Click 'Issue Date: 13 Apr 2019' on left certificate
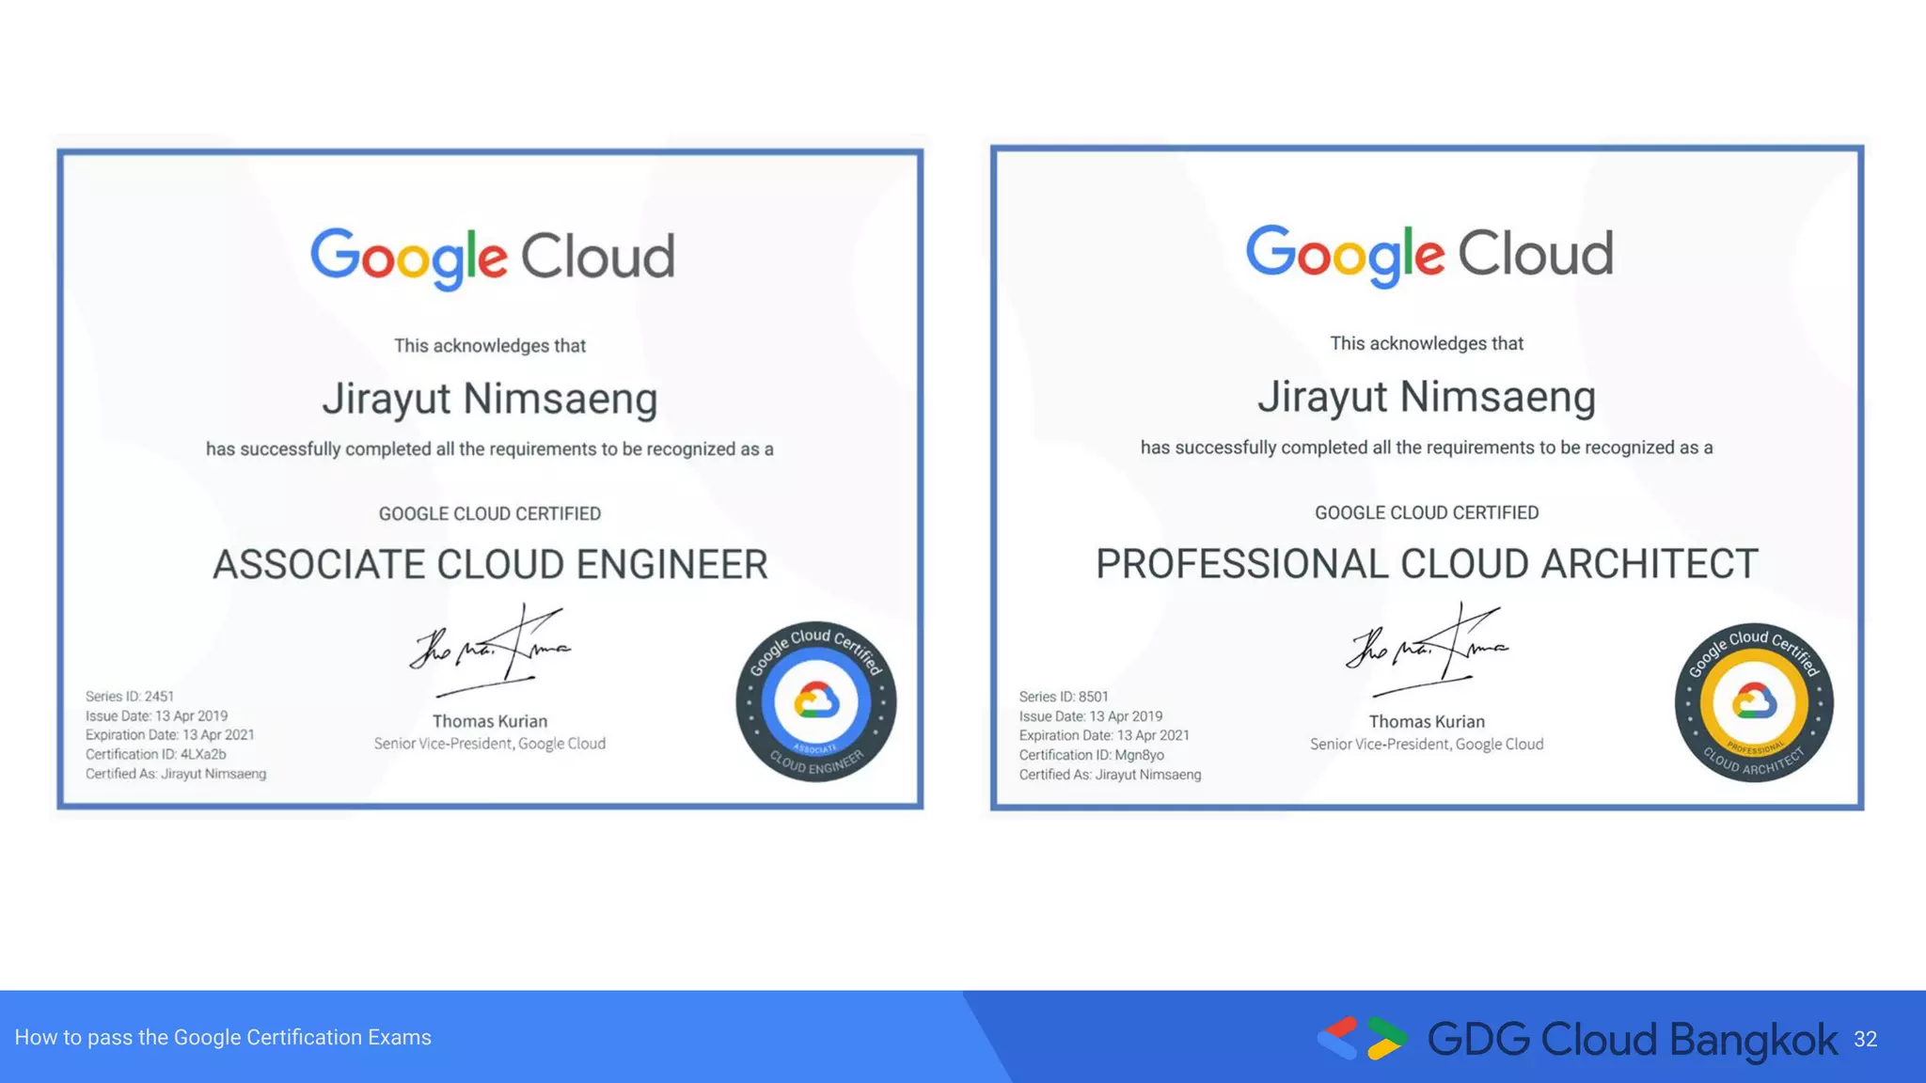Viewport: 1926px width, 1083px height. pos(157,715)
